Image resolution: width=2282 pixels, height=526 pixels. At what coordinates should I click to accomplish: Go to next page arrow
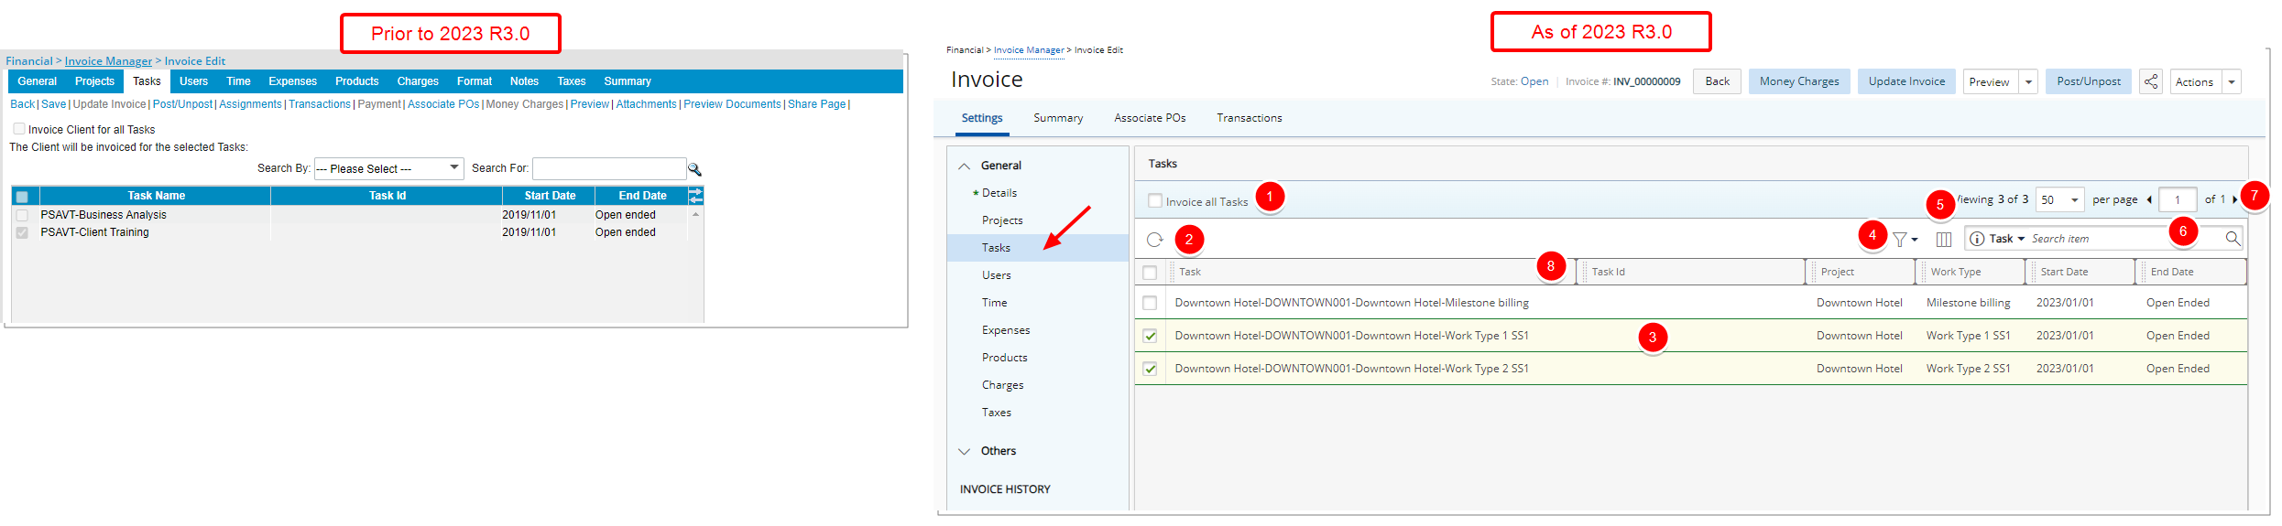click(x=2235, y=199)
